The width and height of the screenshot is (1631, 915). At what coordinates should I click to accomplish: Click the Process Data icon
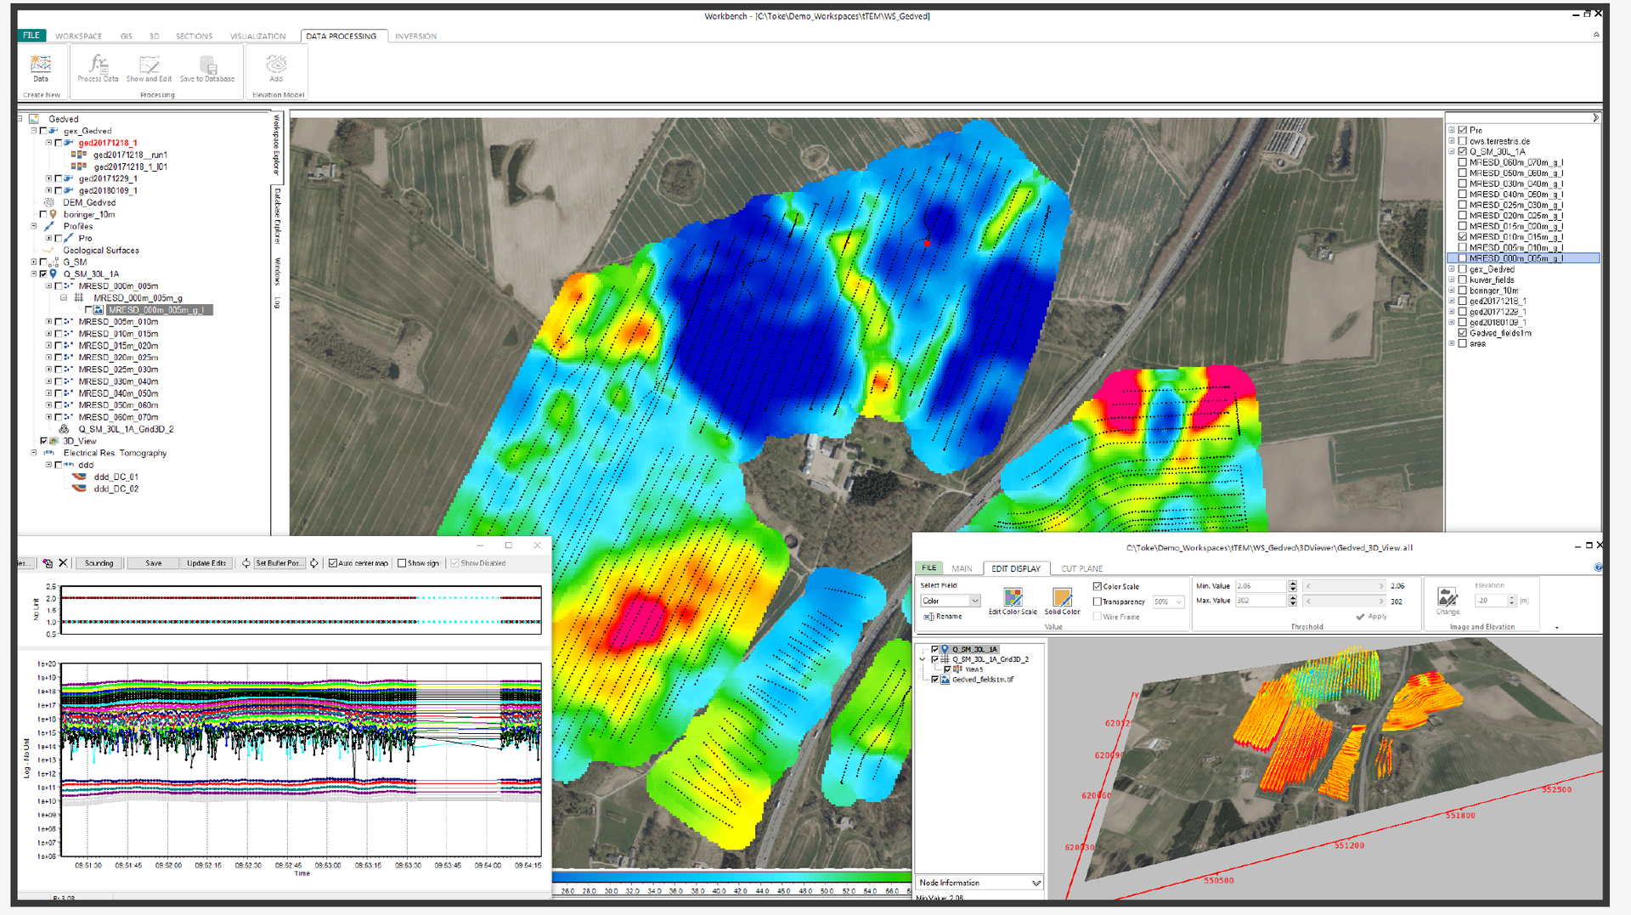pyautogui.click(x=97, y=68)
